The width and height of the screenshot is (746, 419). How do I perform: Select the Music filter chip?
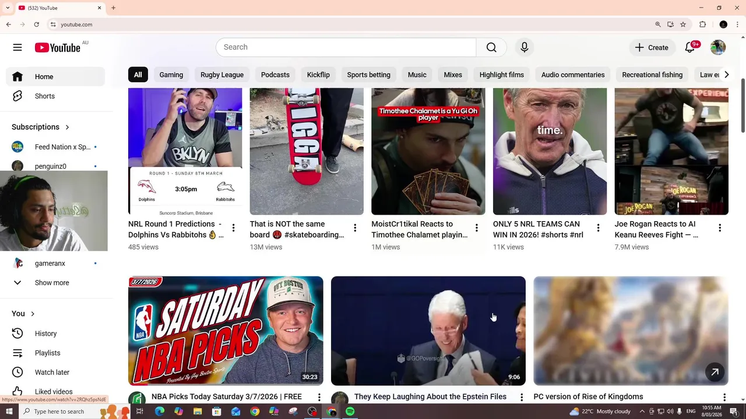click(x=417, y=74)
